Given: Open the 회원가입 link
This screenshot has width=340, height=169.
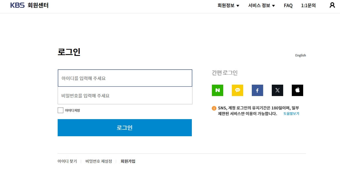Looking at the screenshot, I should coord(127,161).
